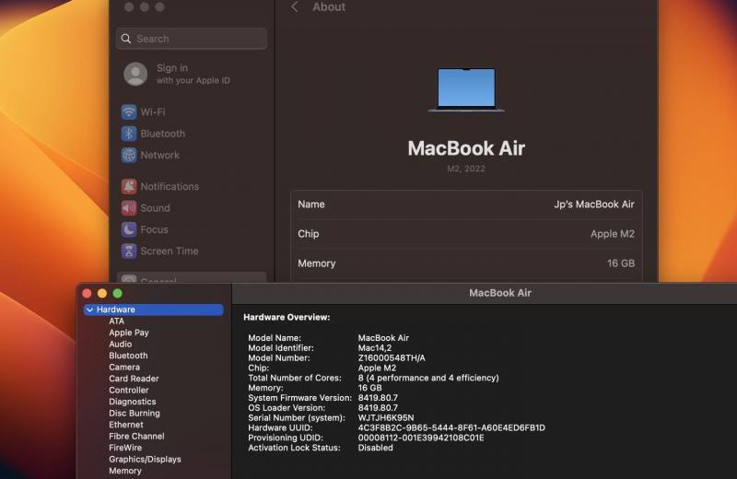Click the Apple ID avatar icon

tap(135, 74)
